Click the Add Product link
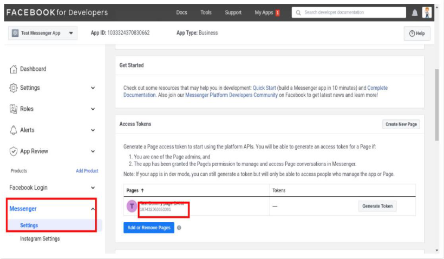The width and height of the screenshot is (444, 259). tap(87, 171)
